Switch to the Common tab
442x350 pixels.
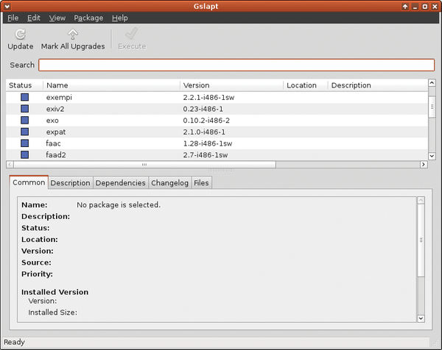pos(29,182)
